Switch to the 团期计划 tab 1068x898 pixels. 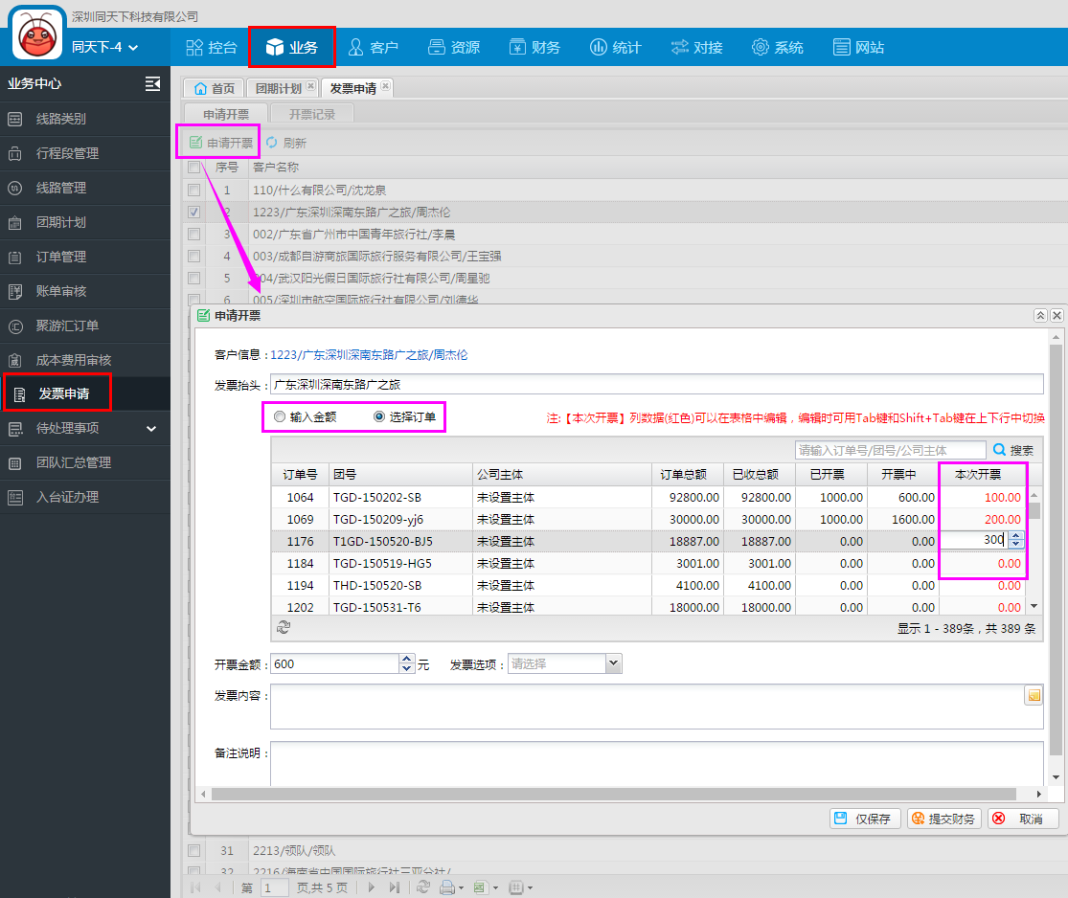click(x=279, y=88)
